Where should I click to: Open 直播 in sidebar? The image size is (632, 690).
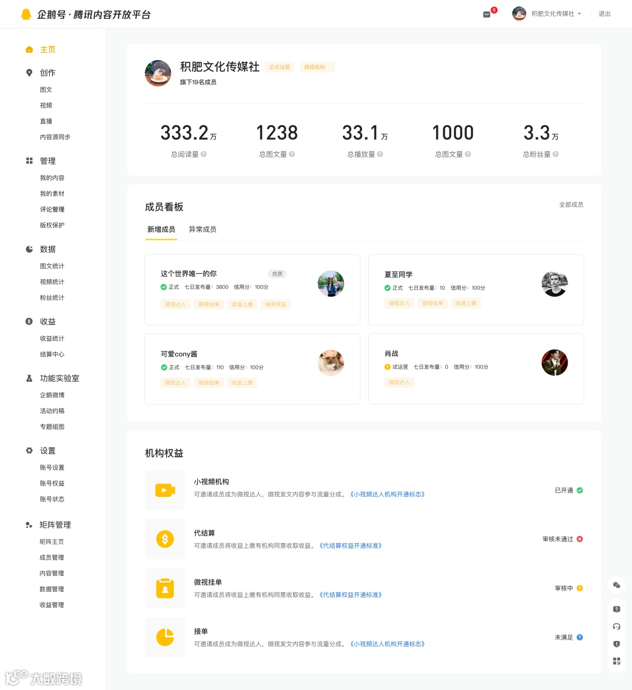[46, 121]
